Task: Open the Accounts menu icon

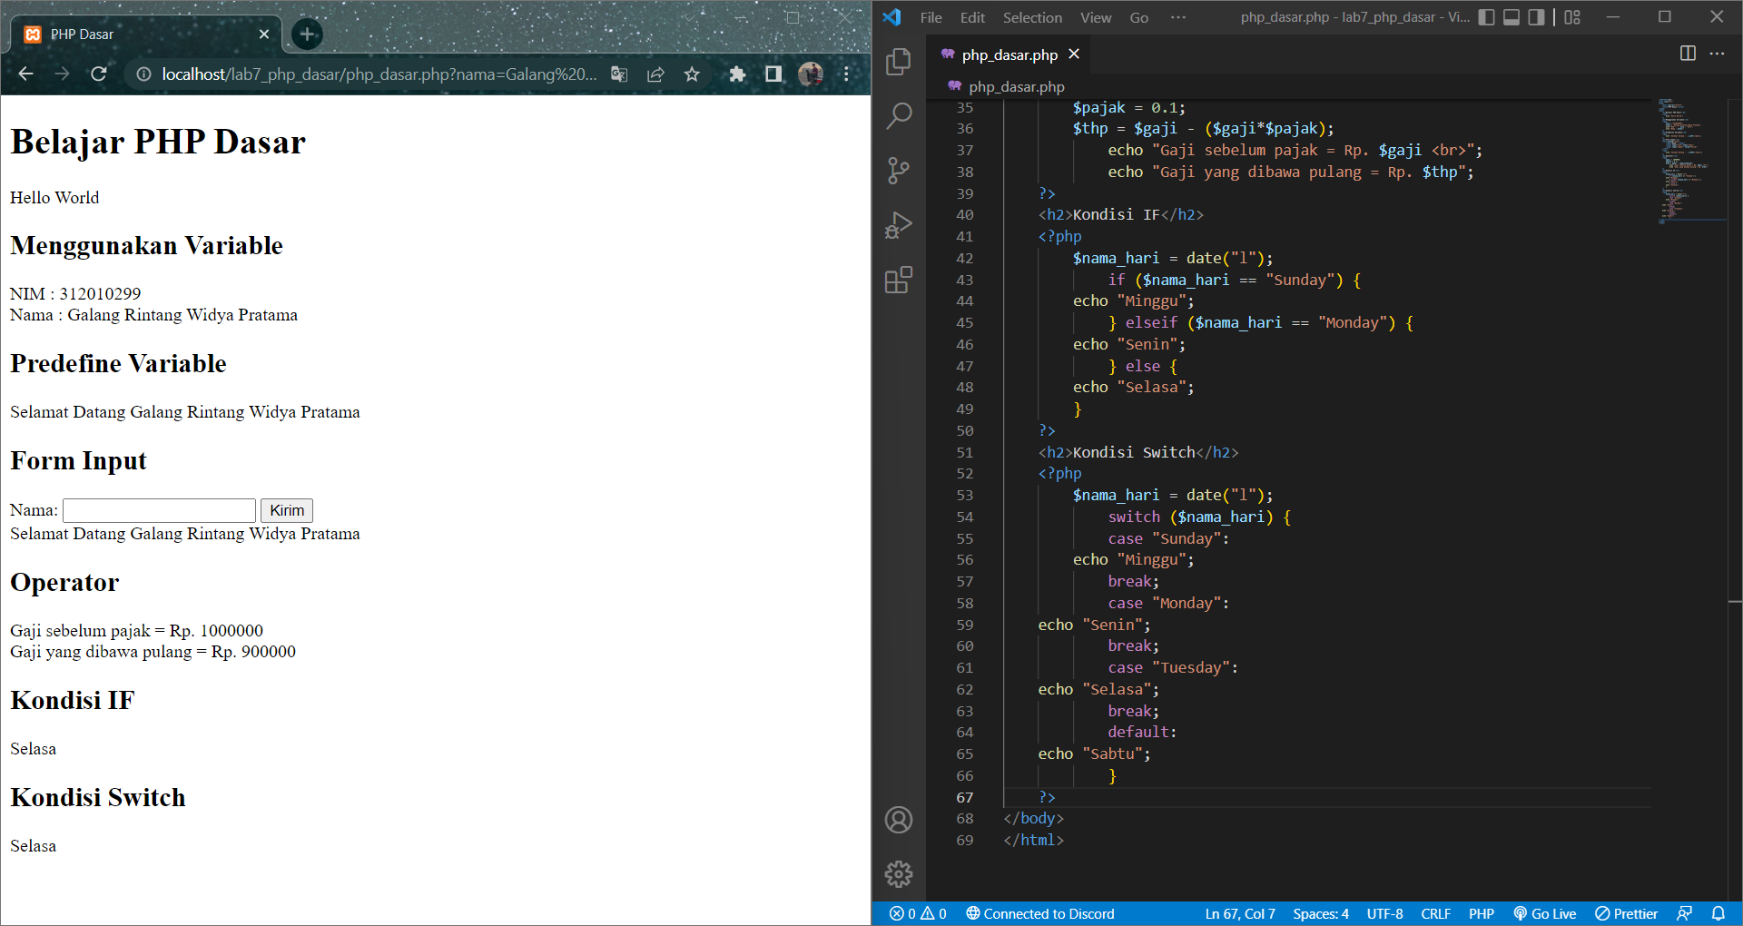Action: pos(899,820)
